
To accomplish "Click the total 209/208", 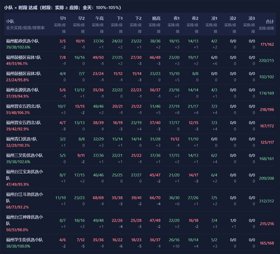I will tap(267, 178).
